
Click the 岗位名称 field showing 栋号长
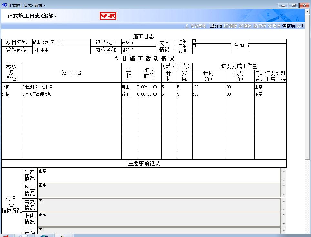(139, 50)
